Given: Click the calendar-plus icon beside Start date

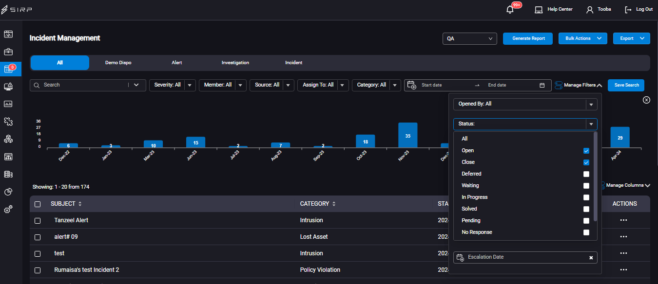Looking at the screenshot, I should pos(412,85).
